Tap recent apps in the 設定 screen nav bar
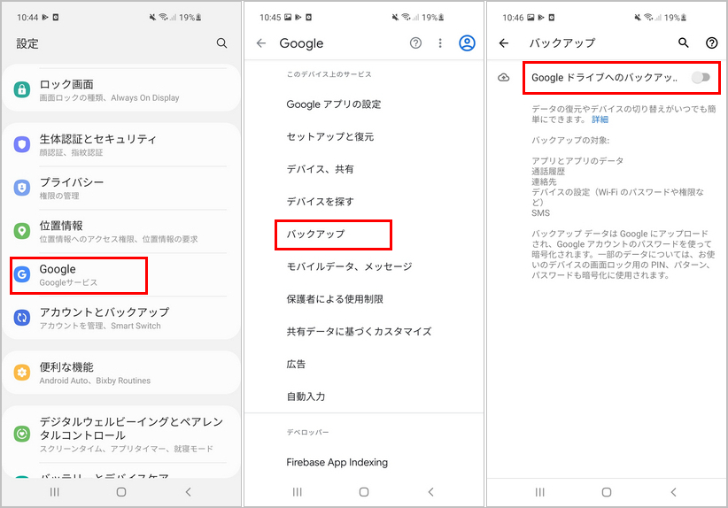Screen dimensions: 728x508 coord(54,492)
